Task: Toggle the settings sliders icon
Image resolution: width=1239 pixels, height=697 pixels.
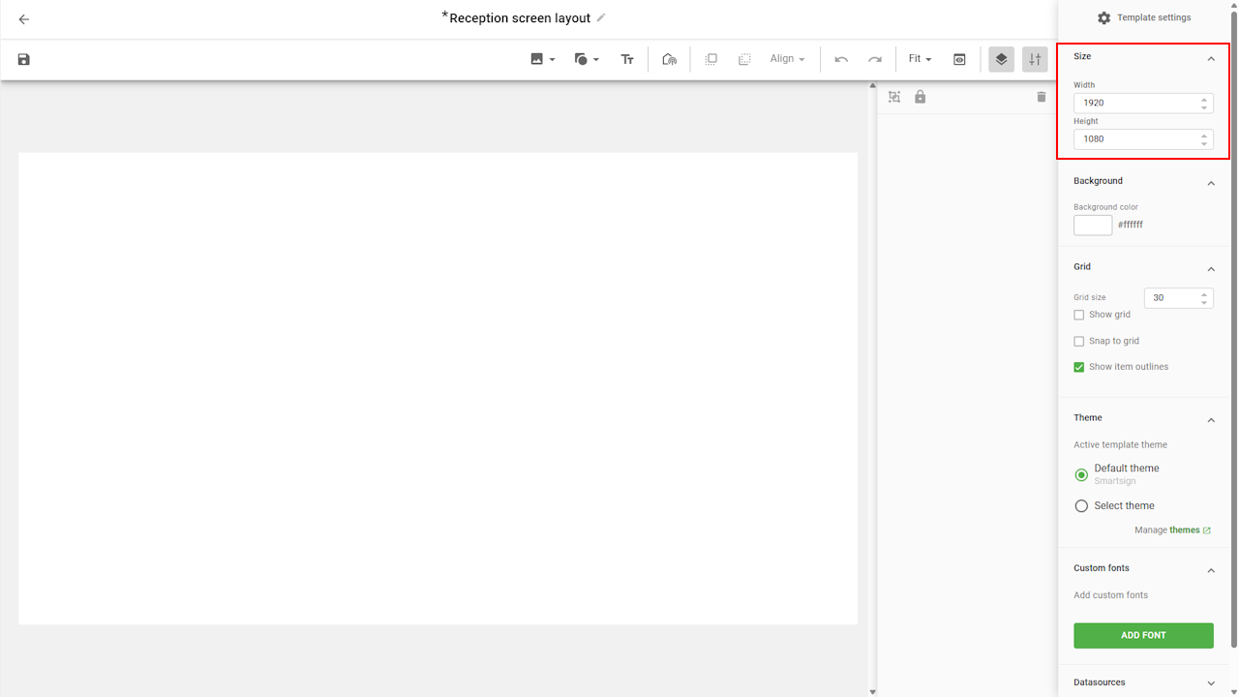Action: tap(1035, 59)
